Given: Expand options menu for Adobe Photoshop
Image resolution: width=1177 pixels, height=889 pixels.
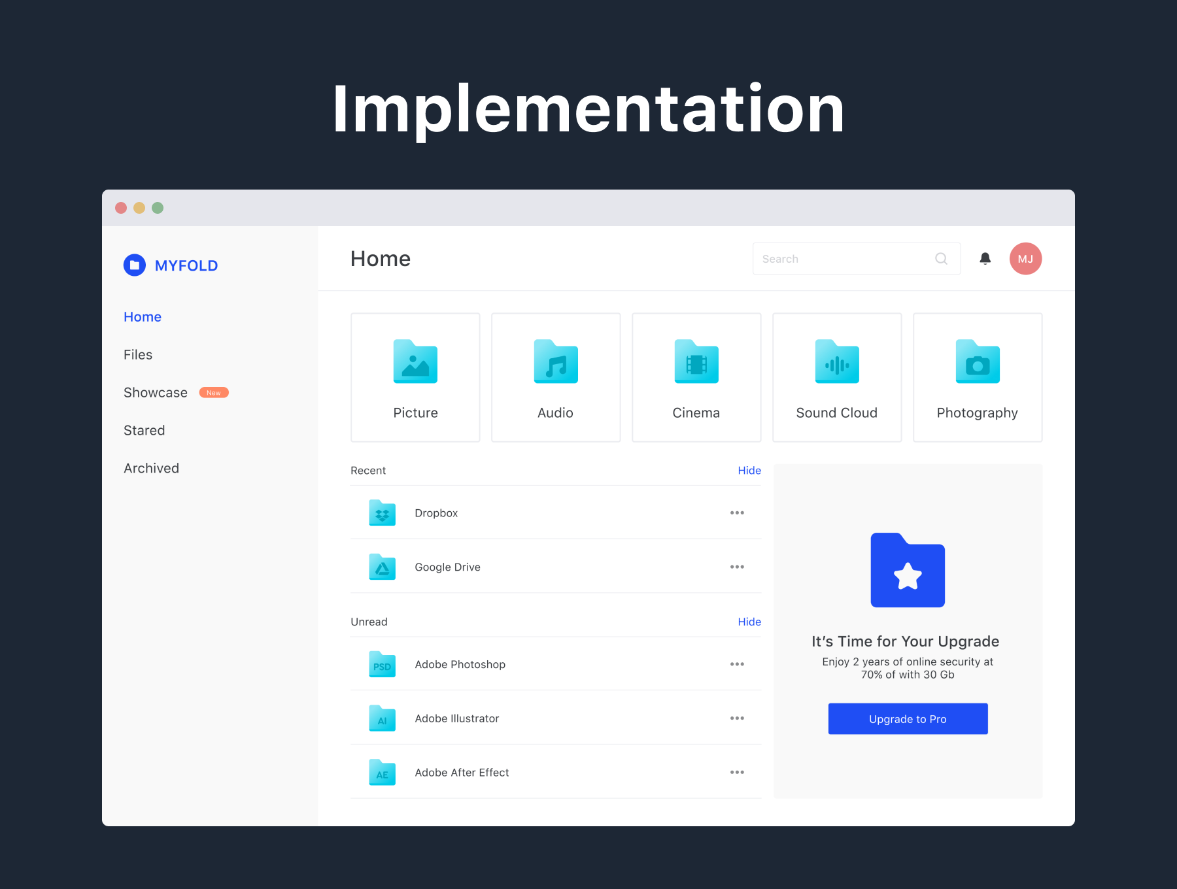Looking at the screenshot, I should tap(737, 664).
